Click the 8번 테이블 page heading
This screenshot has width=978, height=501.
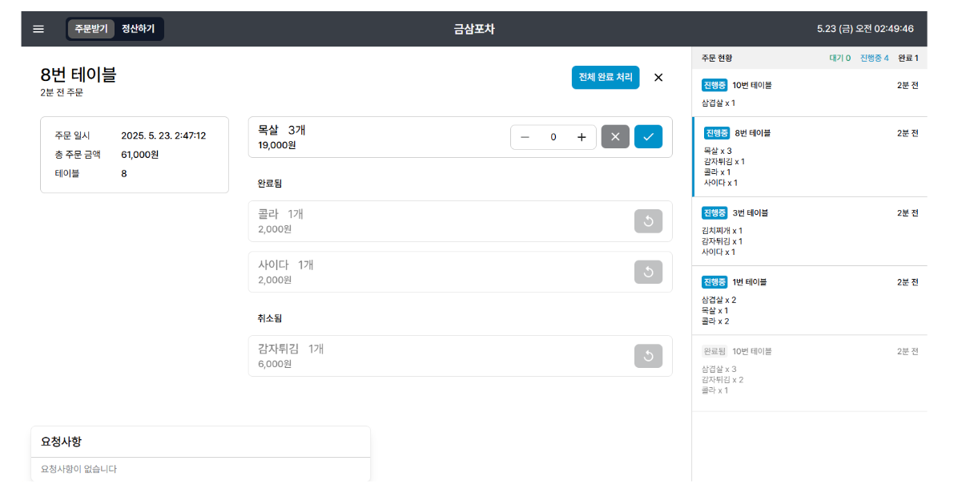(x=78, y=75)
